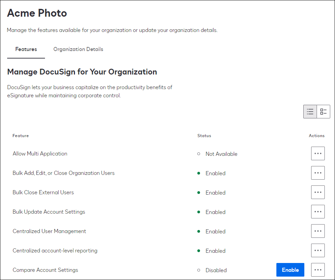The width and height of the screenshot is (335, 280).
Task: Sort by the Feature column header
Action: [21, 136]
